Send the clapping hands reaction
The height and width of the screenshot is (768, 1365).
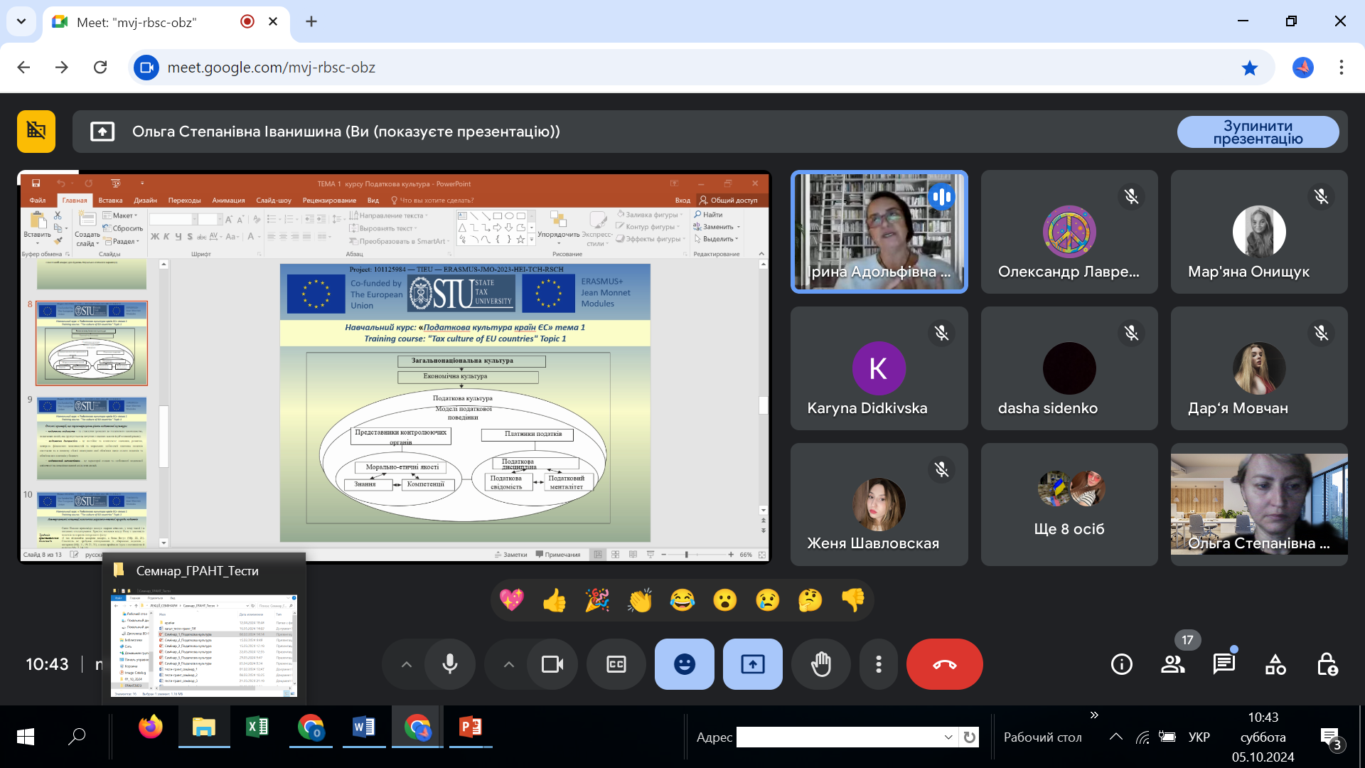tap(640, 600)
